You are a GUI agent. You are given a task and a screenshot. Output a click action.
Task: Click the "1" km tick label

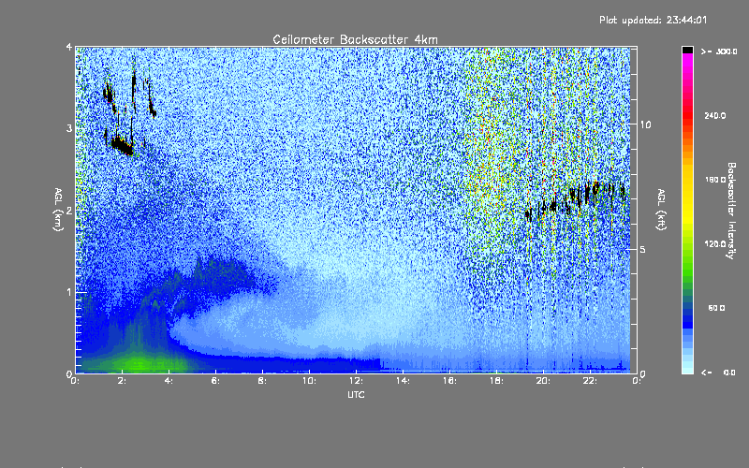click(x=69, y=292)
